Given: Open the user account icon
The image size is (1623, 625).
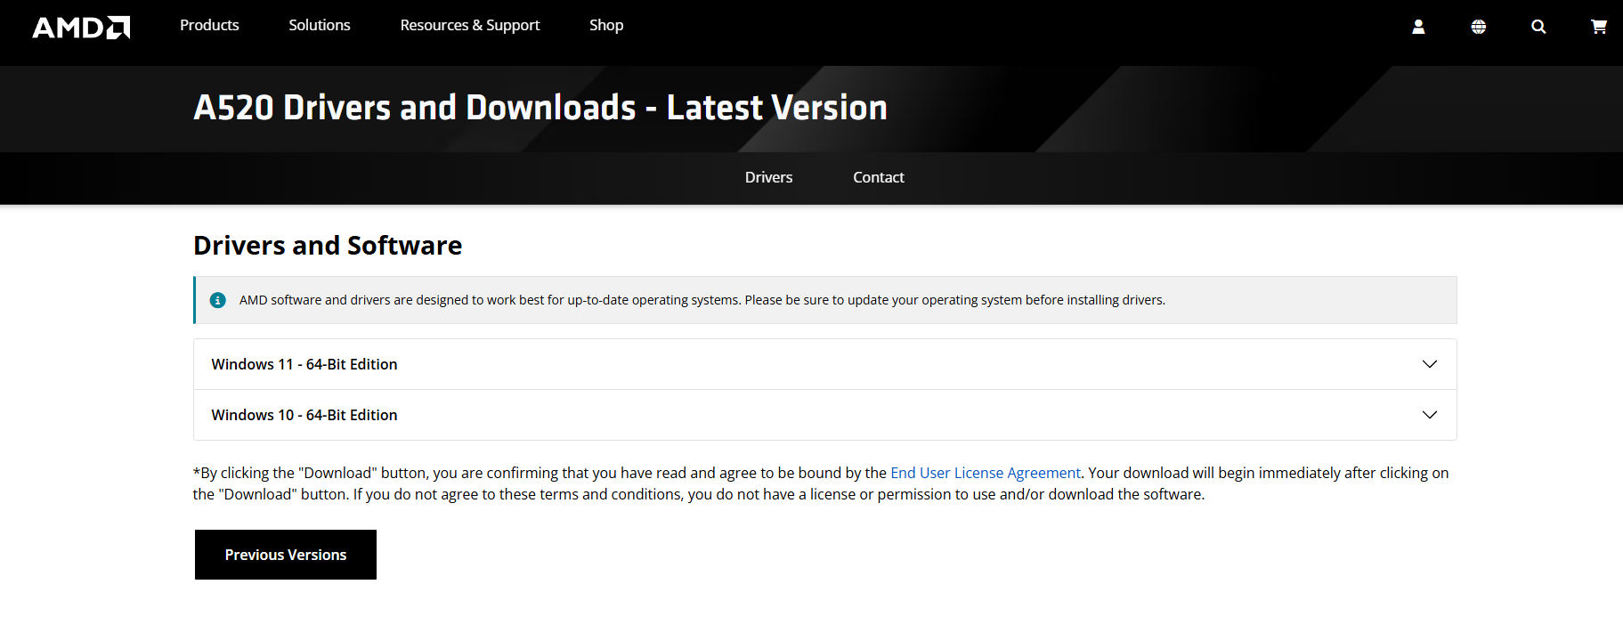Looking at the screenshot, I should pos(1418,27).
